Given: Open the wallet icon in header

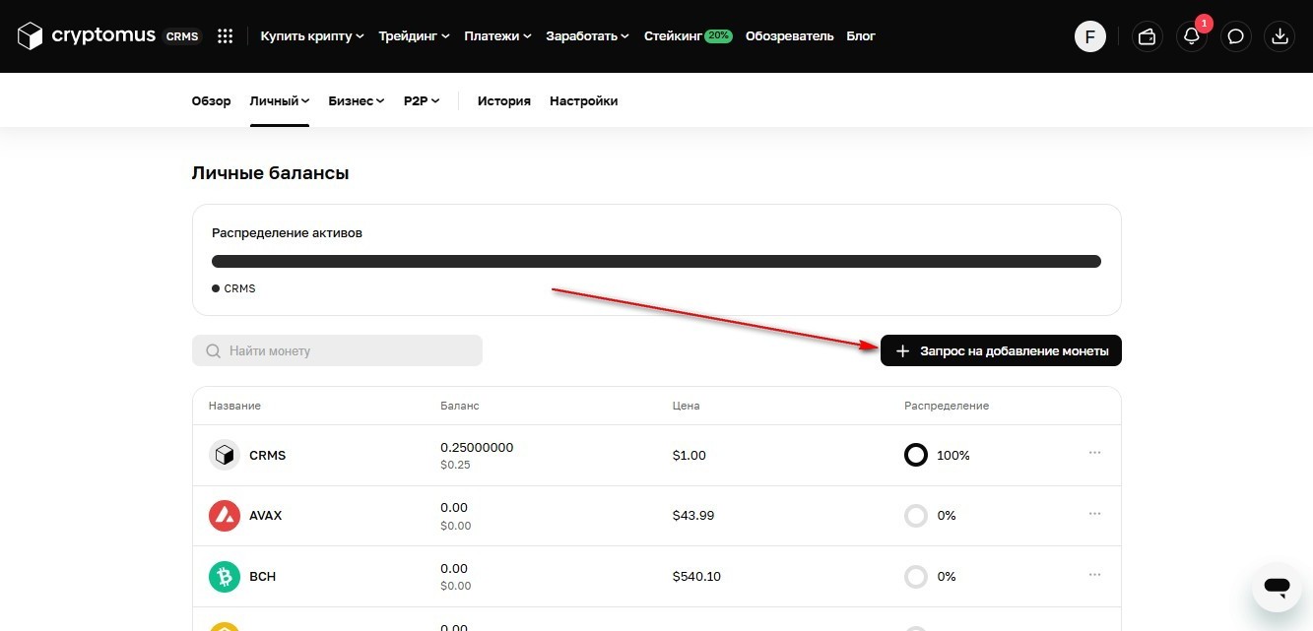Looking at the screenshot, I should (1147, 36).
